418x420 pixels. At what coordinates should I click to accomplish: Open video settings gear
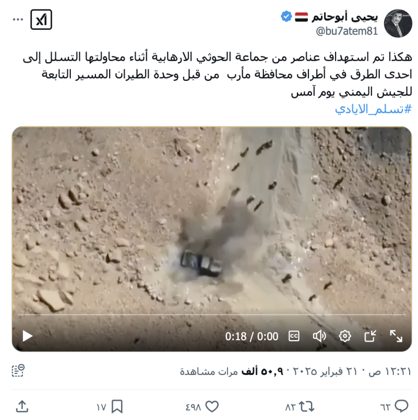[x=345, y=336]
